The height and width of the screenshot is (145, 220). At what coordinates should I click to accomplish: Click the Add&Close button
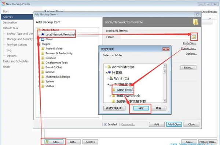point(174,124)
